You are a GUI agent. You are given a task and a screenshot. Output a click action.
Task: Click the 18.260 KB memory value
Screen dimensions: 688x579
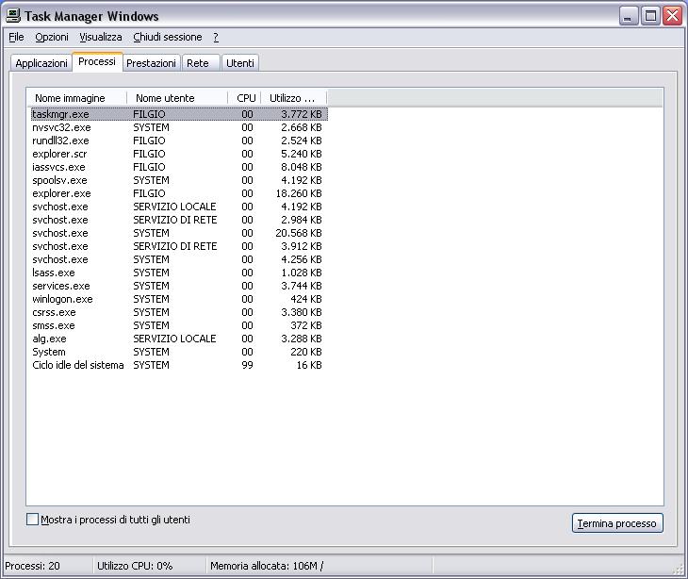click(299, 193)
